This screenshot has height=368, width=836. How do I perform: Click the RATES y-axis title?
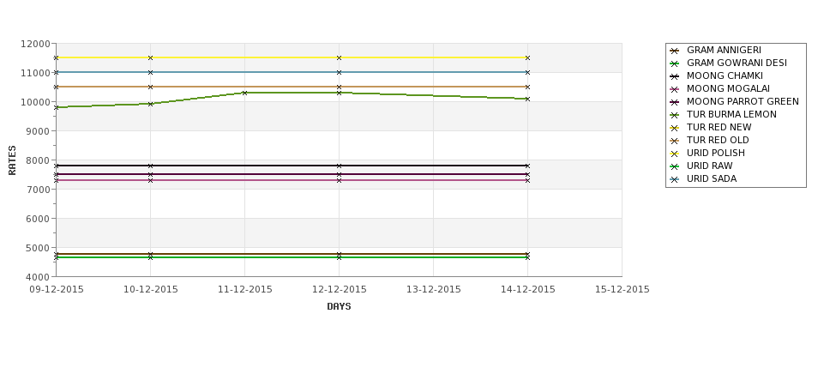tap(12, 160)
